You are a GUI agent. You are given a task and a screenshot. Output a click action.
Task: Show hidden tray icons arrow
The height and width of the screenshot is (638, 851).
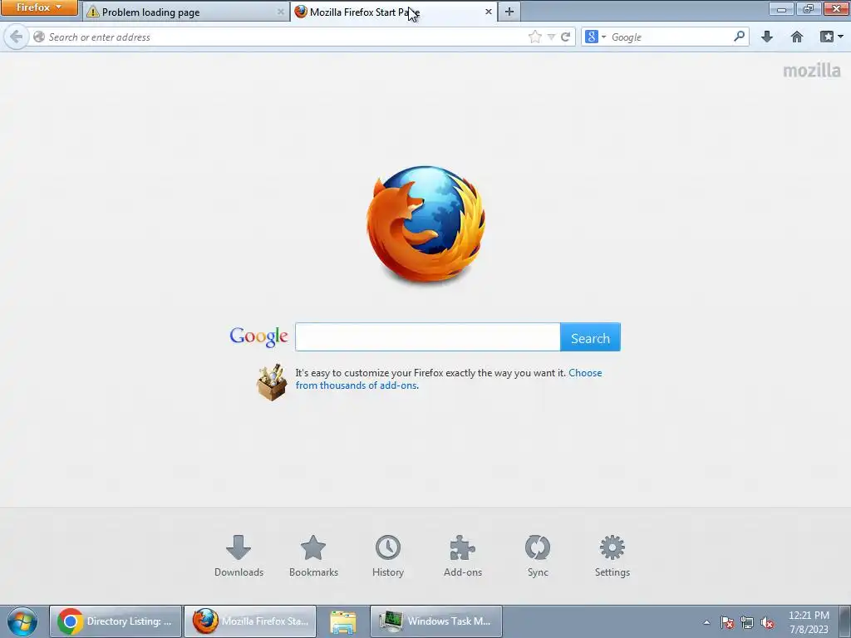coord(706,622)
